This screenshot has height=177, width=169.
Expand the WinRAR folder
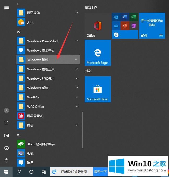[x=48, y=97]
